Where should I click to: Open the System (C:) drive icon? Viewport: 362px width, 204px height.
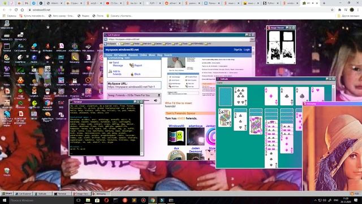point(7,36)
